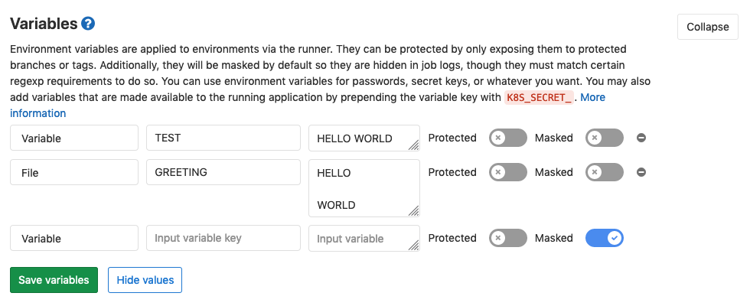Click the Save variables button

[54, 280]
